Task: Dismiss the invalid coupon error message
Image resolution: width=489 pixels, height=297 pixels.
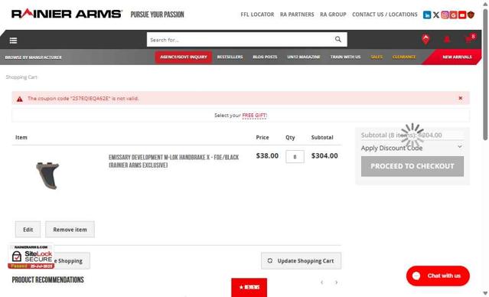Action: point(461,98)
